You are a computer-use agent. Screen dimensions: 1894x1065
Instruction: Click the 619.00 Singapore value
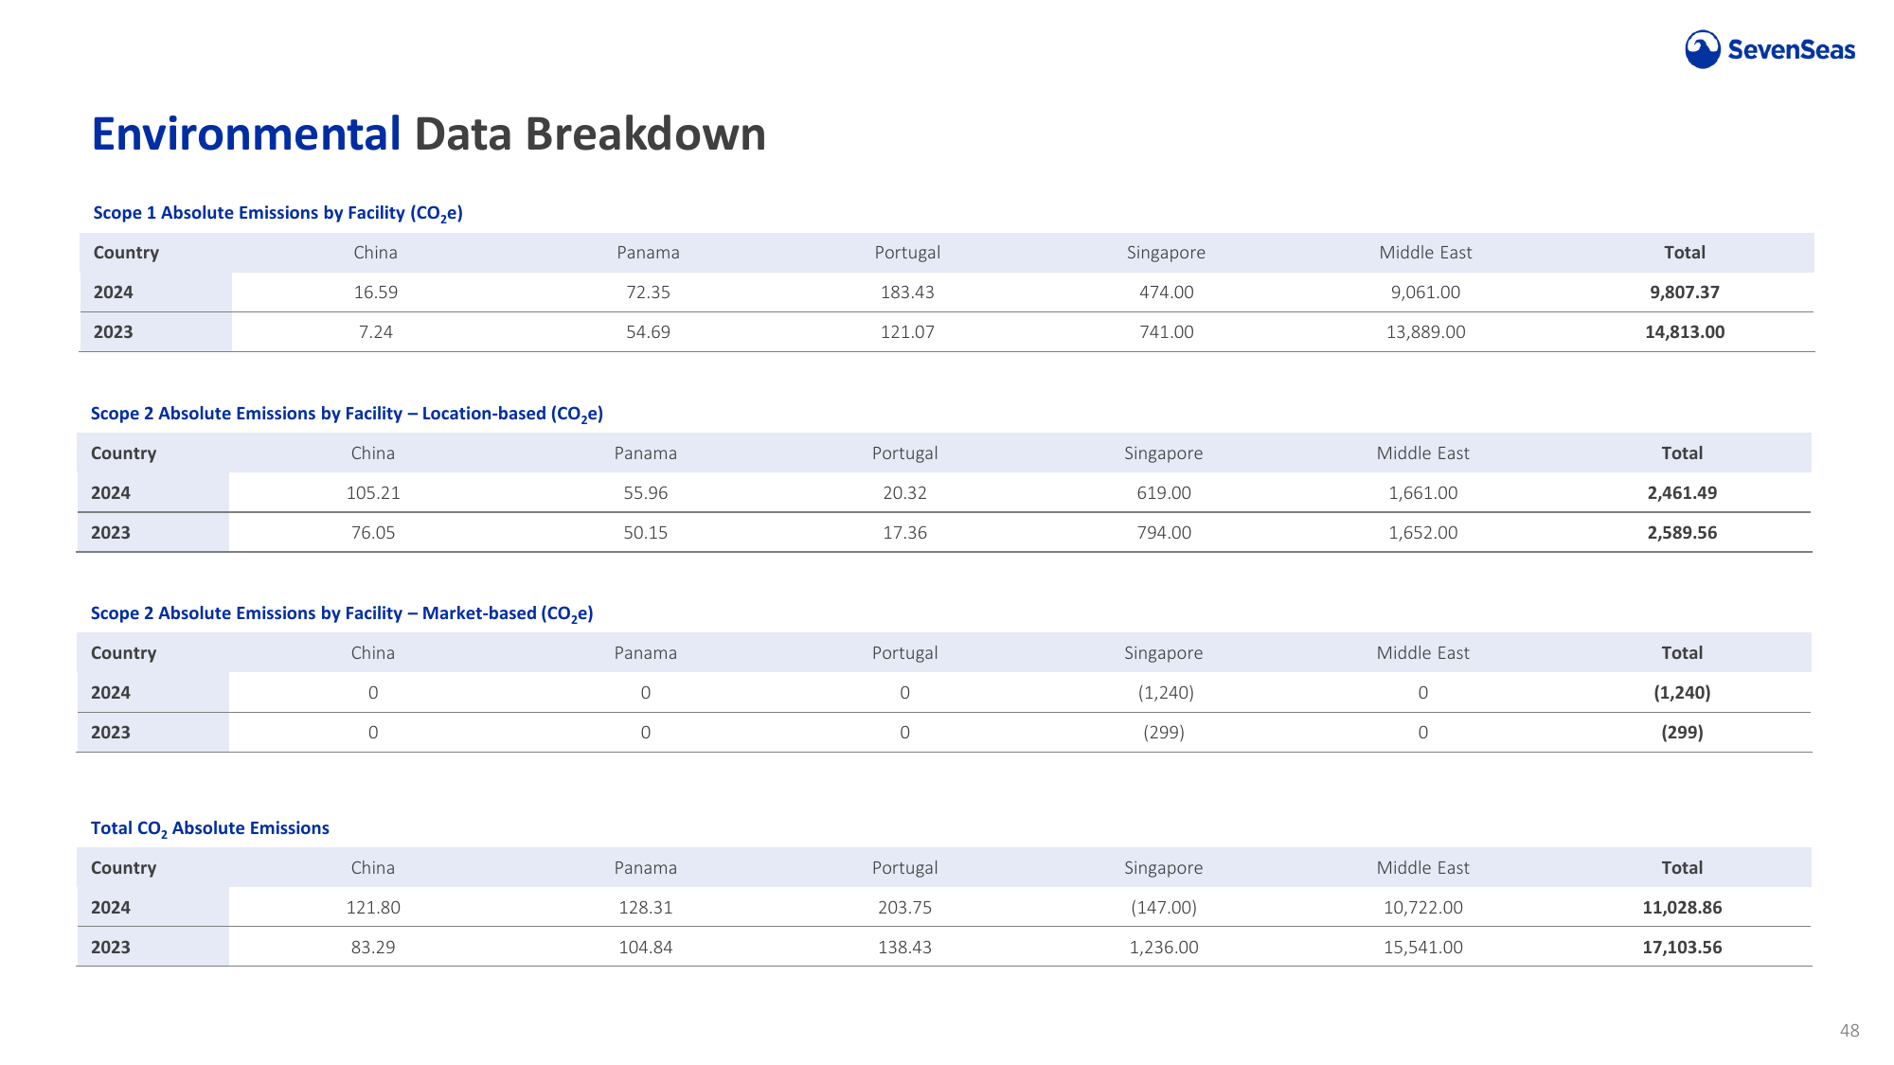pos(1164,493)
